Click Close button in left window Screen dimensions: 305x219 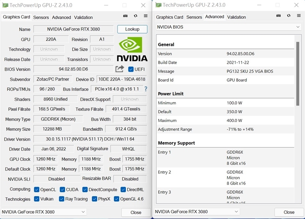point(136,213)
